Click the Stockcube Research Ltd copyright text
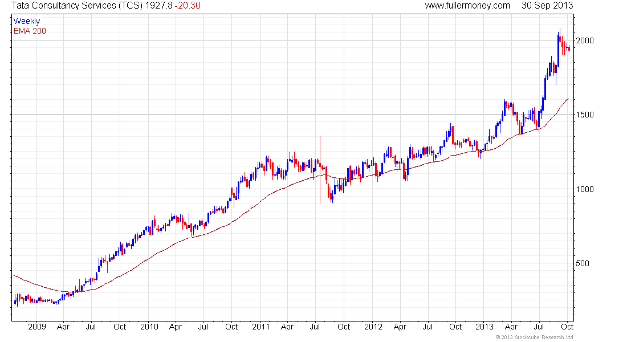Viewport: 627px width, 342px height. 534,337
